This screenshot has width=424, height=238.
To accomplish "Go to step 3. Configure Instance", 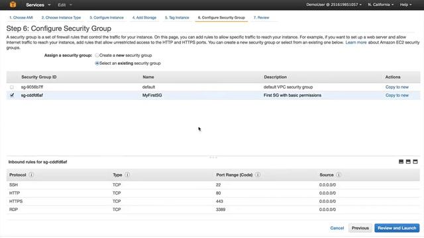I will click(x=107, y=18).
